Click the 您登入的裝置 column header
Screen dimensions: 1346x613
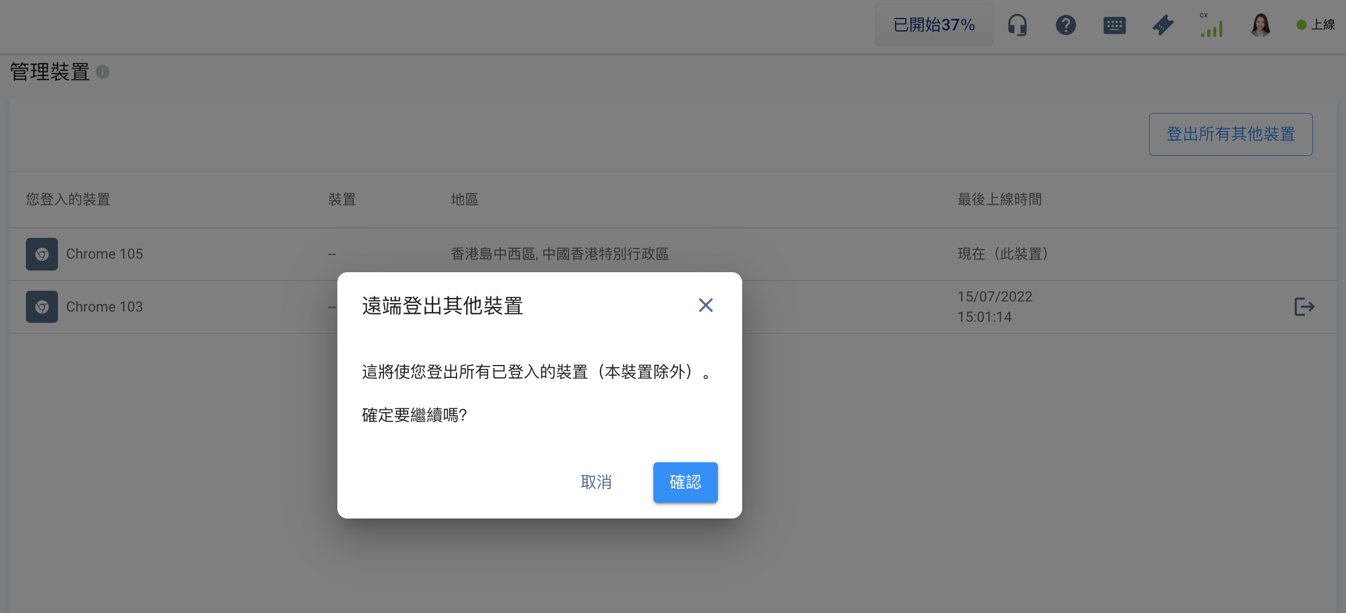click(x=68, y=200)
